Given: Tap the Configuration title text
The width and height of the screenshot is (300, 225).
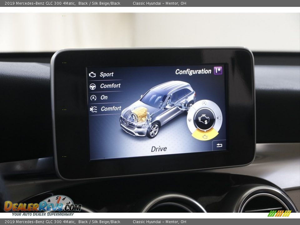Looking at the screenshot, I should tap(193, 72).
